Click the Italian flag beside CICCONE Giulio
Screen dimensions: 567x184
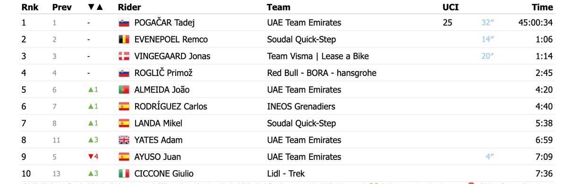pos(124,174)
